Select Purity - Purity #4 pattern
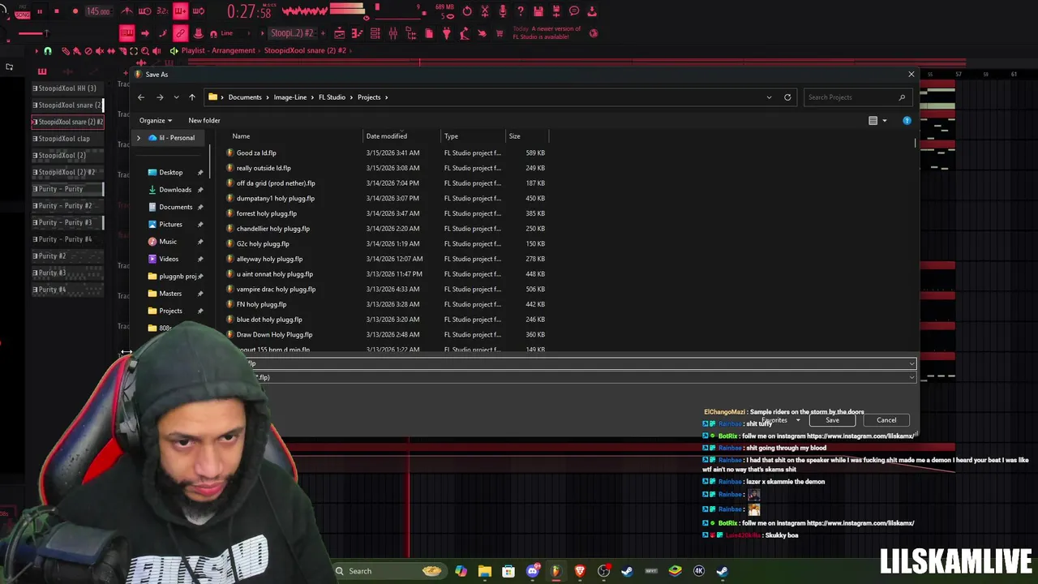The width and height of the screenshot is (1038, 584). pos(67,239)
